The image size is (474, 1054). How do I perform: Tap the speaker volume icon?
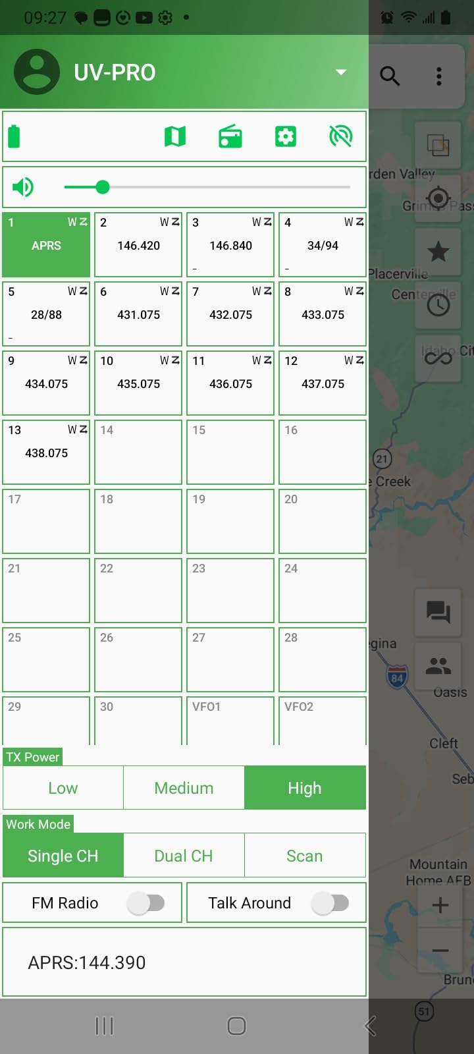pyautogui.click(x=23, y=187)
